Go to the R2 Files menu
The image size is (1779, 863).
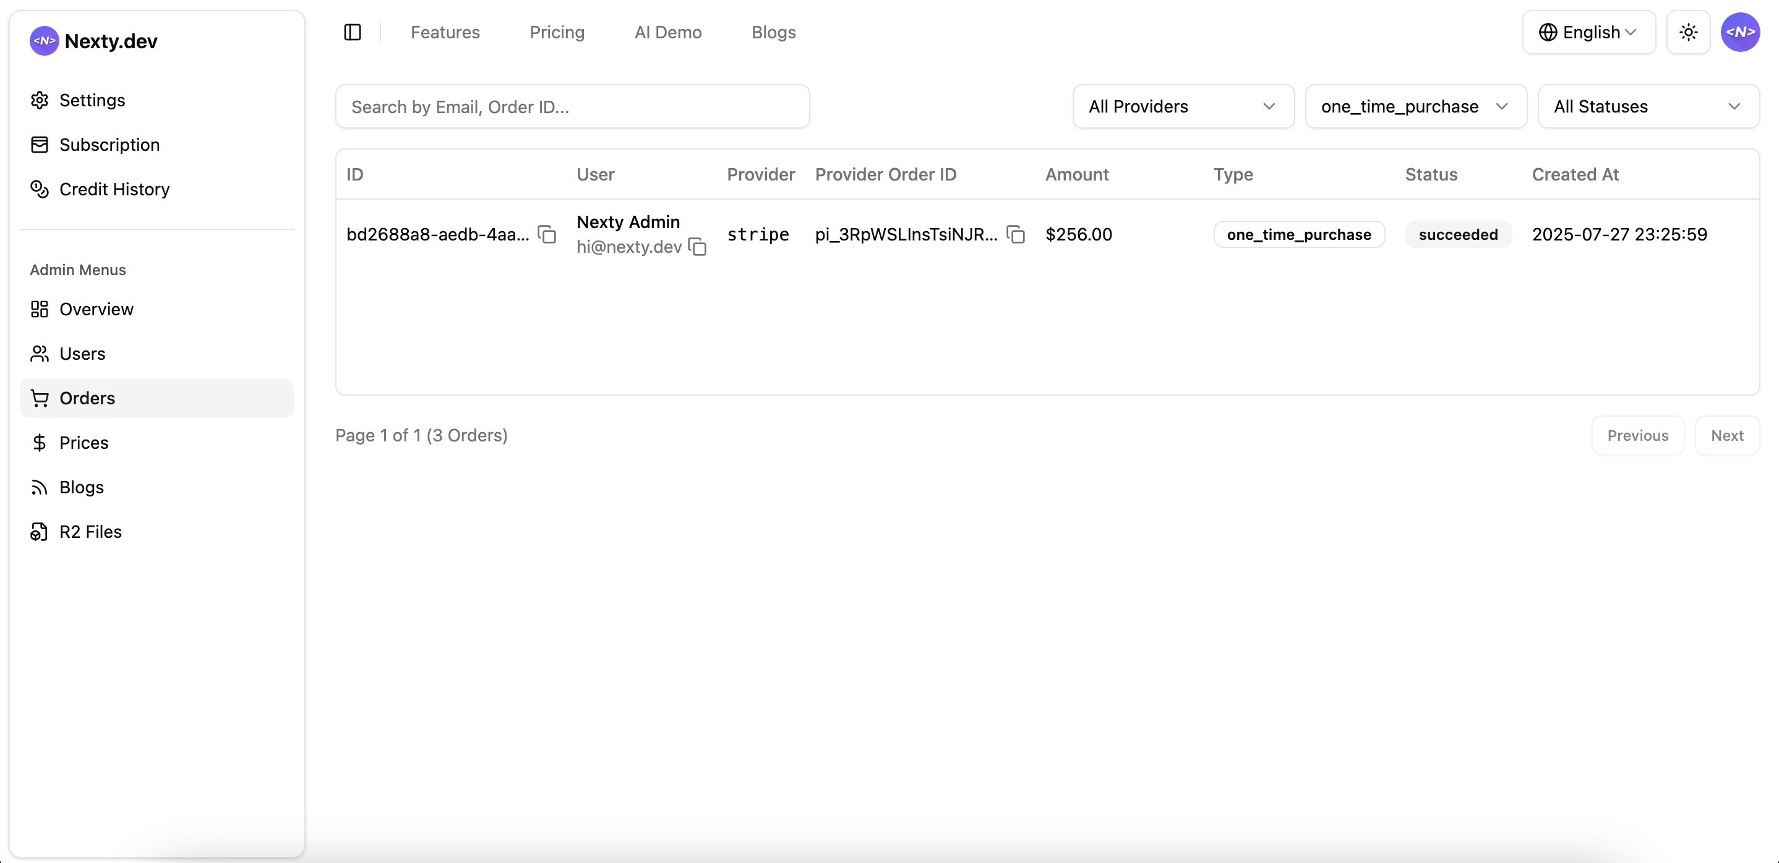[x=90, y=532]
